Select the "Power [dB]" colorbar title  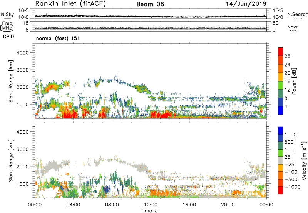pyautogui.click(x=294, y=81)
